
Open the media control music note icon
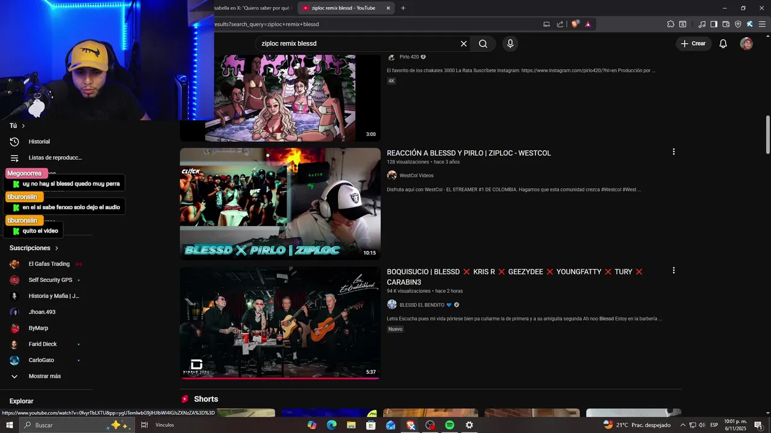tap(702, 25)
